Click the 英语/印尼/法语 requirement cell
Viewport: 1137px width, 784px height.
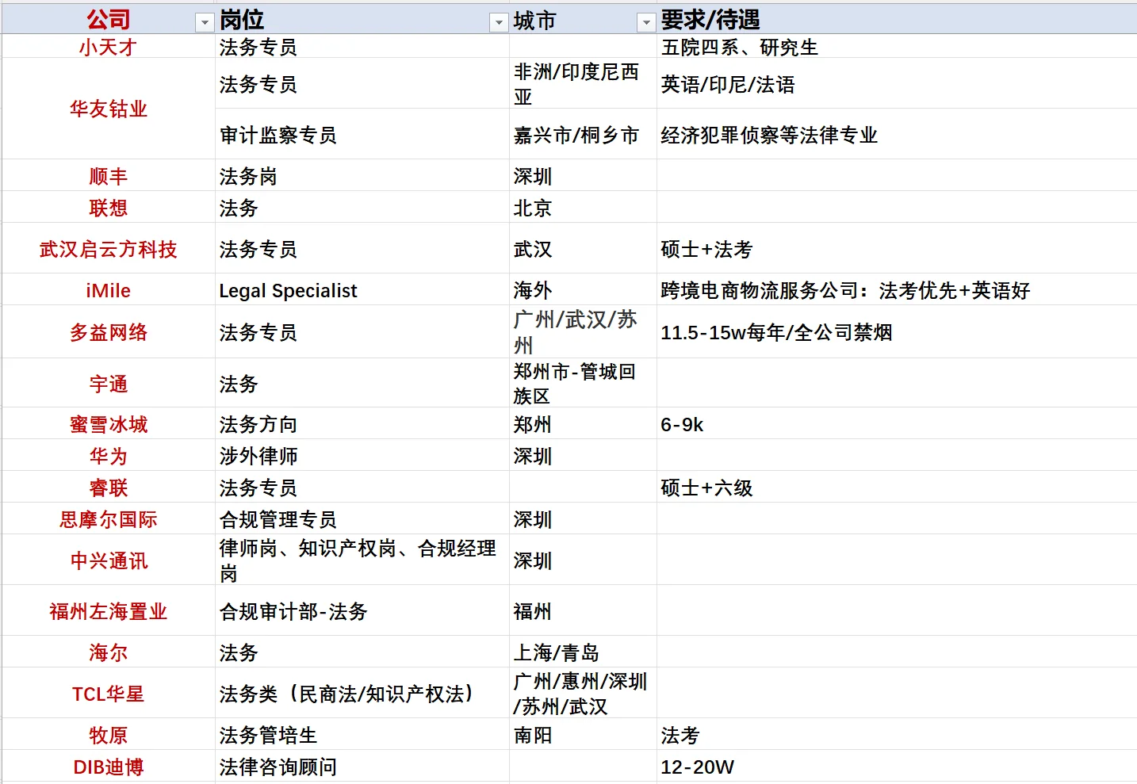point(897,84)
